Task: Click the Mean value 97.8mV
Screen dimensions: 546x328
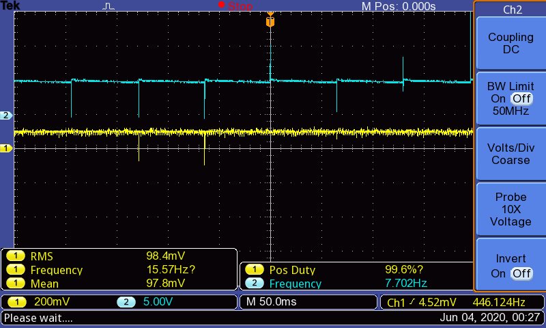Action: (165, 283)
